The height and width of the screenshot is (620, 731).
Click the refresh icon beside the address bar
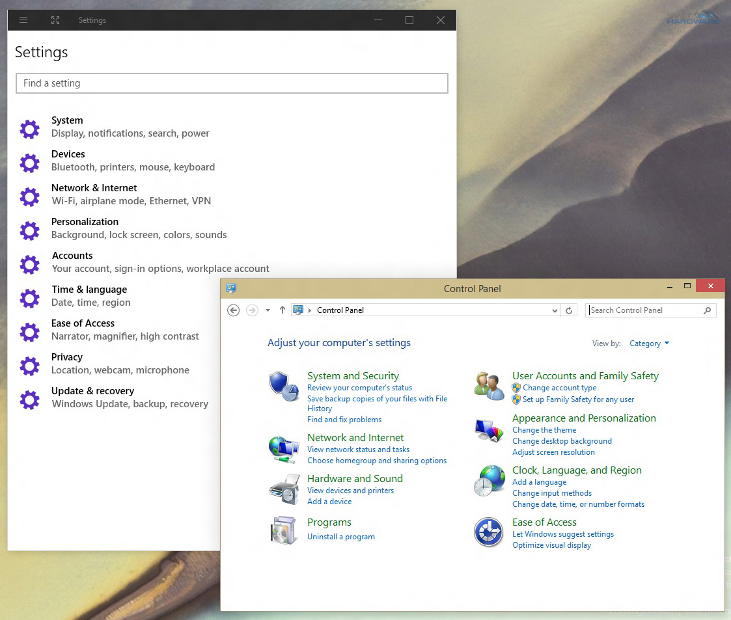(569, 310)
